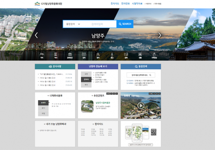This screenshot has width=215, height=150.
Task: Select the bottom tab in 디렉토리분류
Action: point(43,114)
